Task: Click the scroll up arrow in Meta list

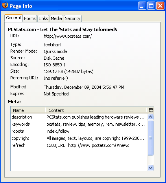Action: [150, 117]
